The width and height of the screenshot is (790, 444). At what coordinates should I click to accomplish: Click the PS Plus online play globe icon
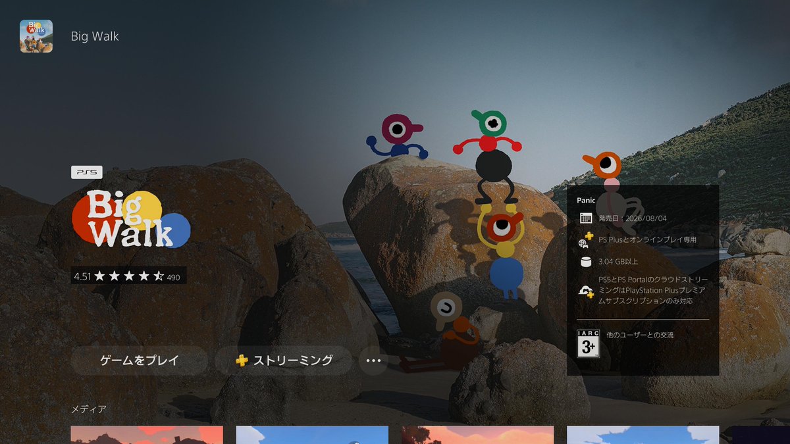585,239
